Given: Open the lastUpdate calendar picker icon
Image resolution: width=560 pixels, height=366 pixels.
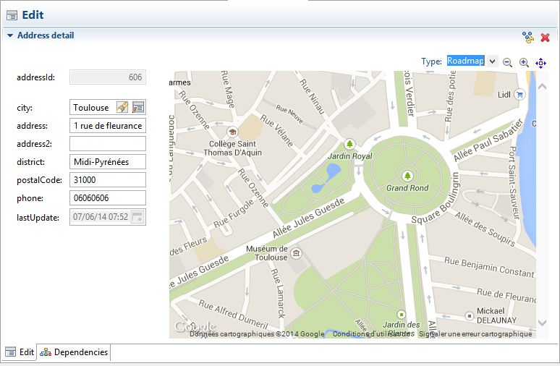Looking at the screenshot, I should 137,217.
